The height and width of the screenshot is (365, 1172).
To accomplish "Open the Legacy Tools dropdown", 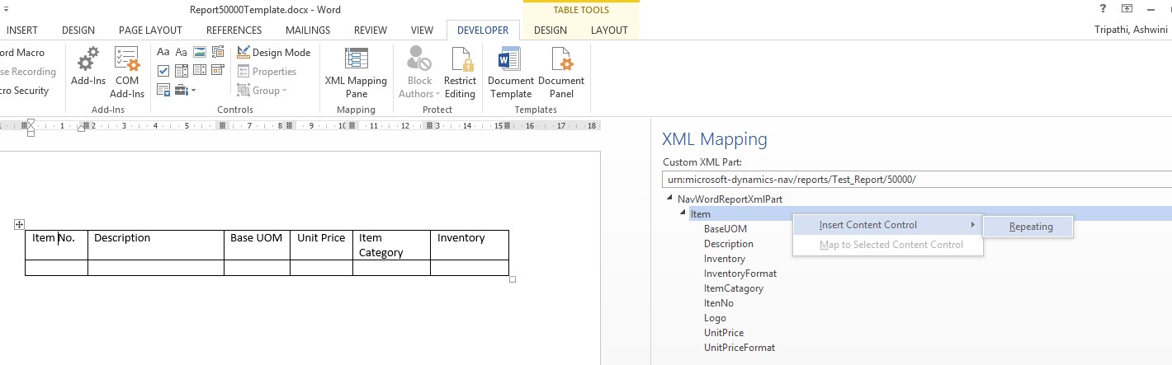I will click(x=183, y=90).
